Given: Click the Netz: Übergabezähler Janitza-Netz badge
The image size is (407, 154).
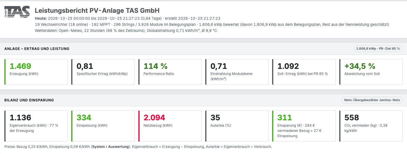Looking at the screenshot, I should 372,100.
